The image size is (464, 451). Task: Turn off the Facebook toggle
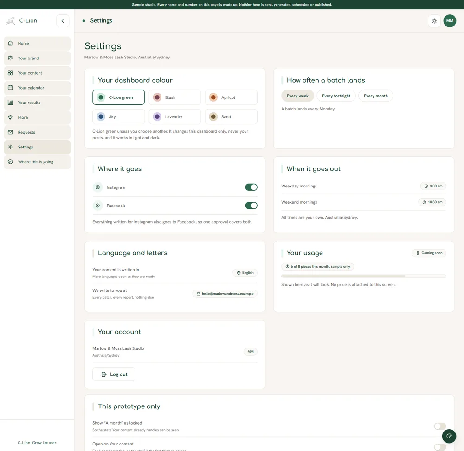251,206
